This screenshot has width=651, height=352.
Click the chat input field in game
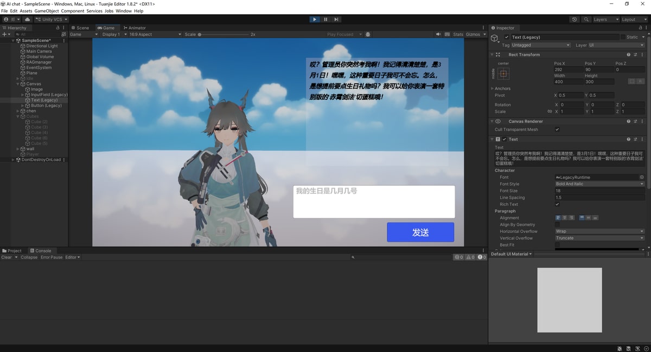pyautogui.click(x=374, y=201)
